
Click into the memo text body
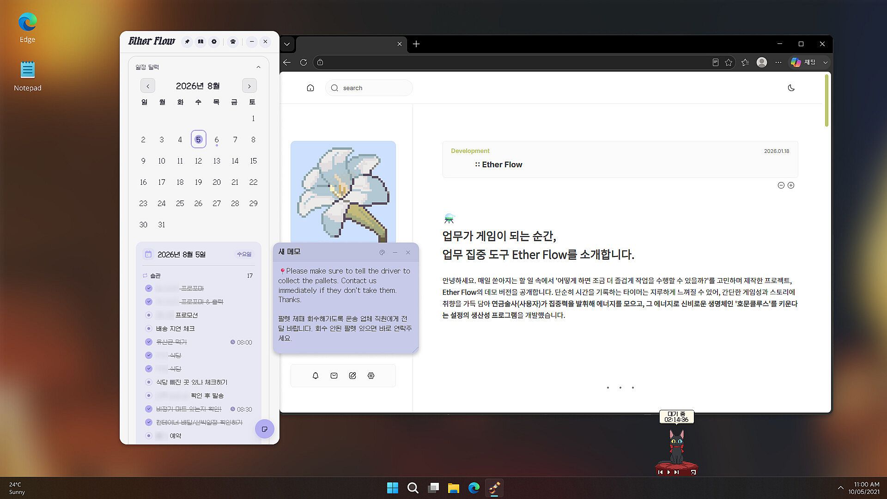click(x=346, y=304)
